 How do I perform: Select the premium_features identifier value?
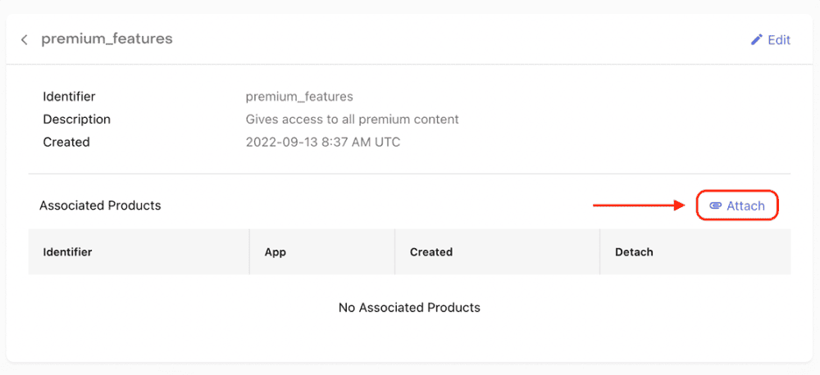click(299, 97)
